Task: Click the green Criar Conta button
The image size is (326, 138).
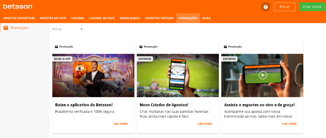Action: click(x=312, y=7)
